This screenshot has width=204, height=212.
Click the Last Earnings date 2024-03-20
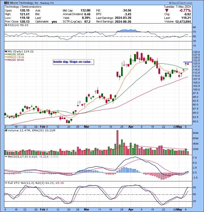click(123, 18)
